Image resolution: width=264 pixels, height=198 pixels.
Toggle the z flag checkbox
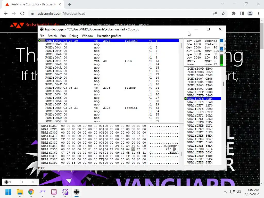point(221,40)
